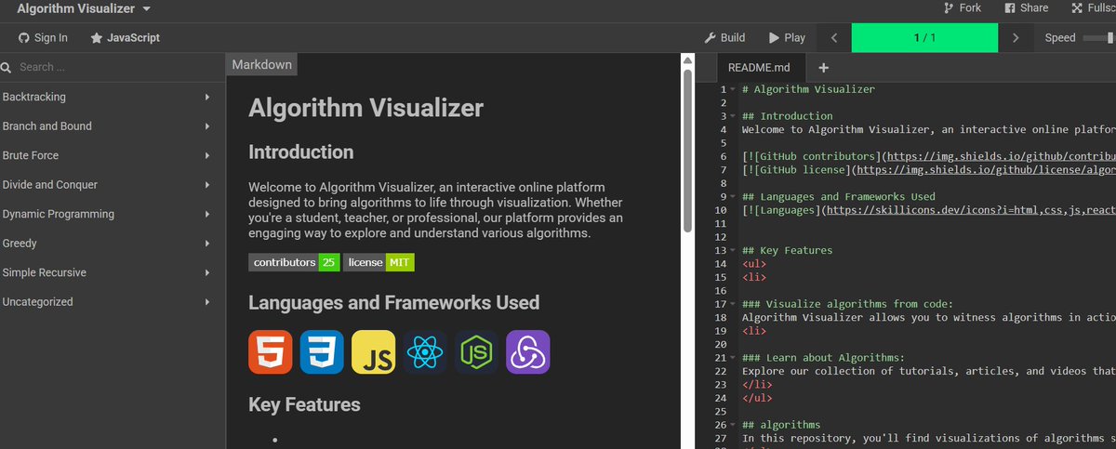Viewport: 1116px width, 449px height.
Task: Select the README.md file tab
Action: pyautogui.click(x=759, y=67)
